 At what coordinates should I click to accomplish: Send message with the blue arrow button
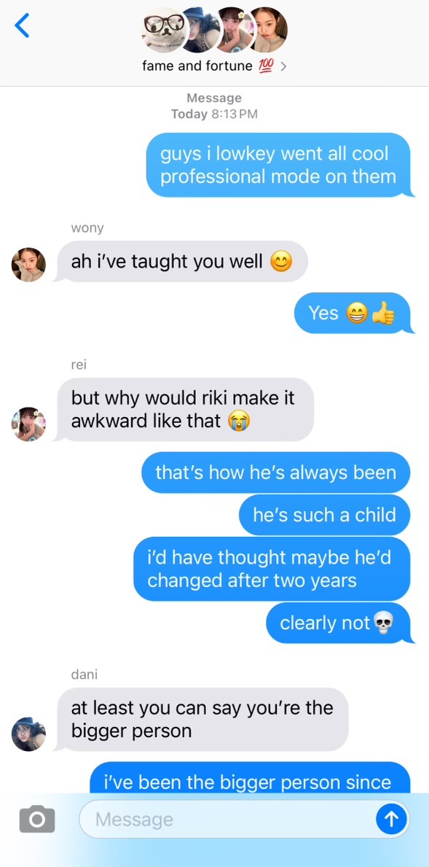[391, 819]
